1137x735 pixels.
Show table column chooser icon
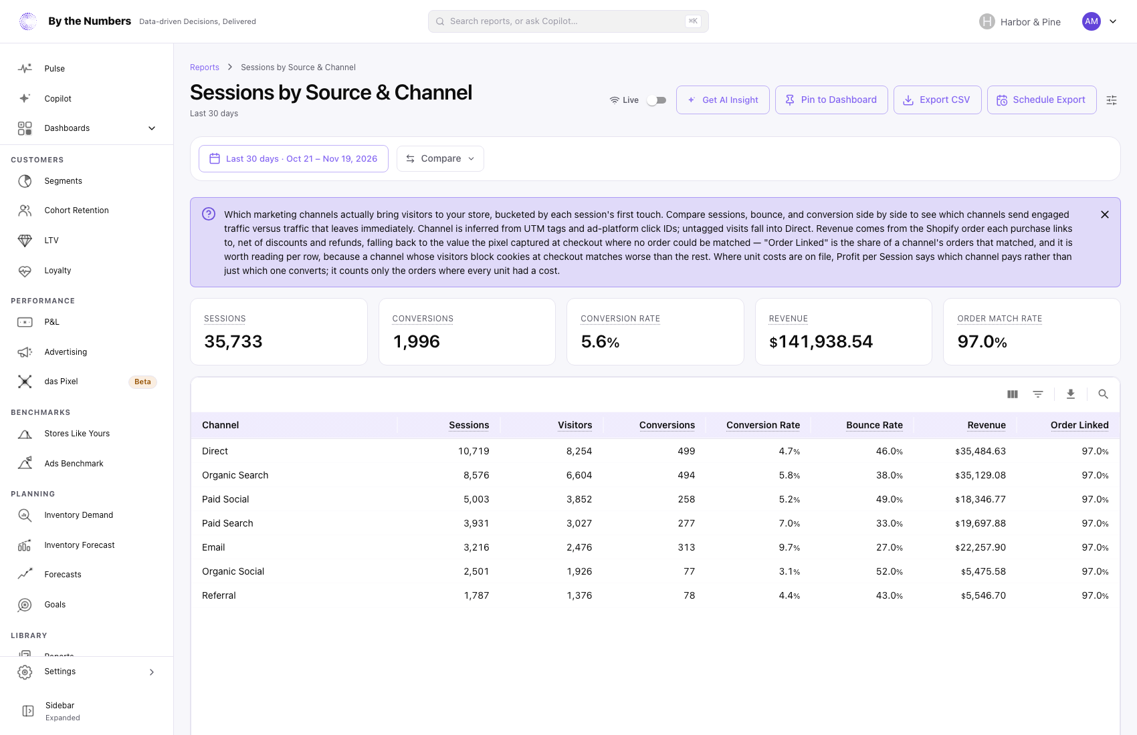1013,394
